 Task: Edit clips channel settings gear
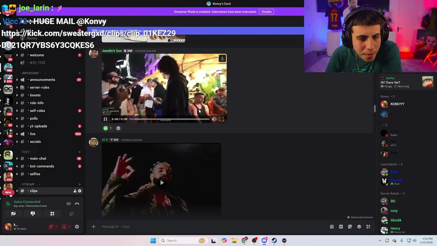(x=80, y=191)
